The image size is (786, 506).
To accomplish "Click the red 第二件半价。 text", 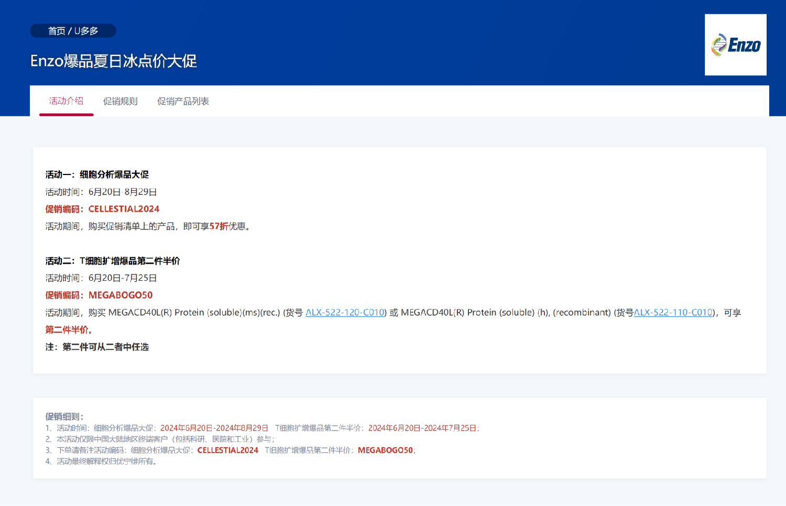I will pyautogui.click(x=69, y=330).
